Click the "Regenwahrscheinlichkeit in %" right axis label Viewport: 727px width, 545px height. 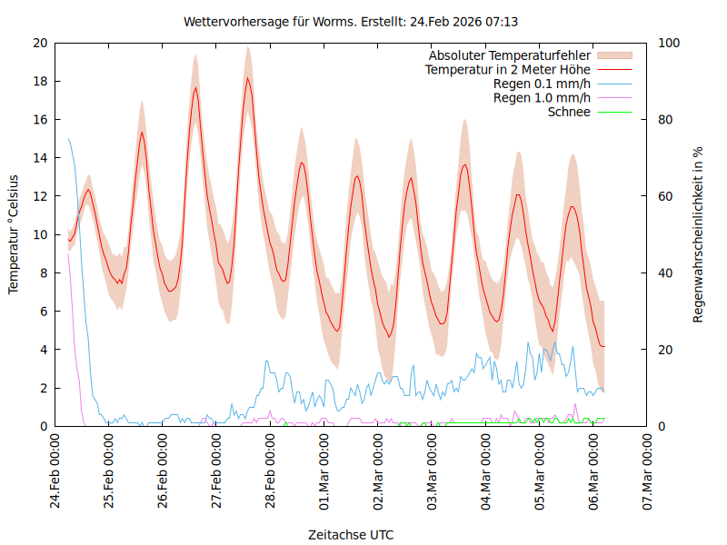pos(699,234)
